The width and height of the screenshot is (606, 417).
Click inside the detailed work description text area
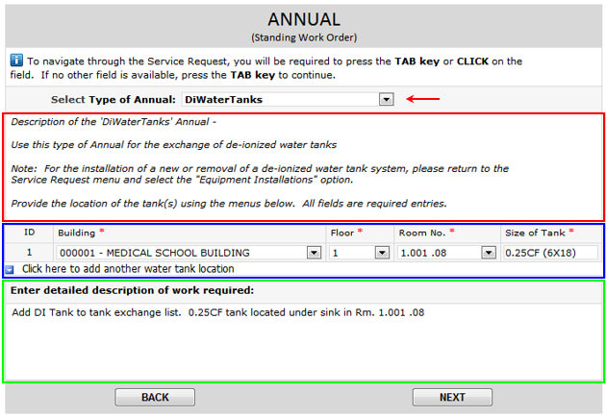(303, 341)
